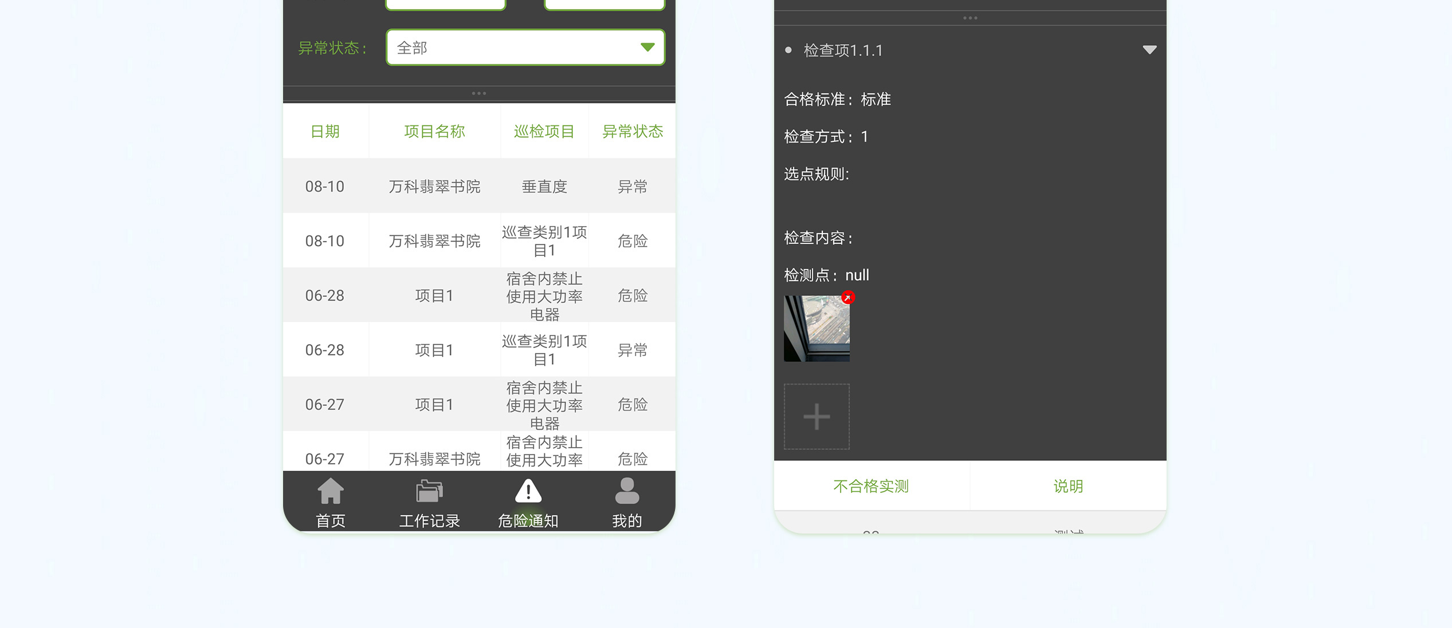Open the 异常状态 全部 dropdown
The width and height of the screenshot is (1452, 628).
(x=516, y=48)
